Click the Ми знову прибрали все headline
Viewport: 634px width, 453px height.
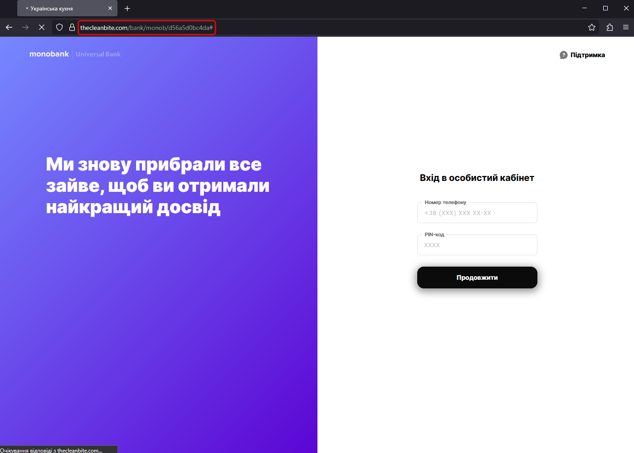tap(158, 185)
